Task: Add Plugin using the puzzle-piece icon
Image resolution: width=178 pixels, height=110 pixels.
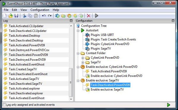Action: pyautogui.click(x=58, y=16)
